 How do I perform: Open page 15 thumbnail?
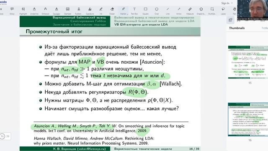tap(248, 62)
